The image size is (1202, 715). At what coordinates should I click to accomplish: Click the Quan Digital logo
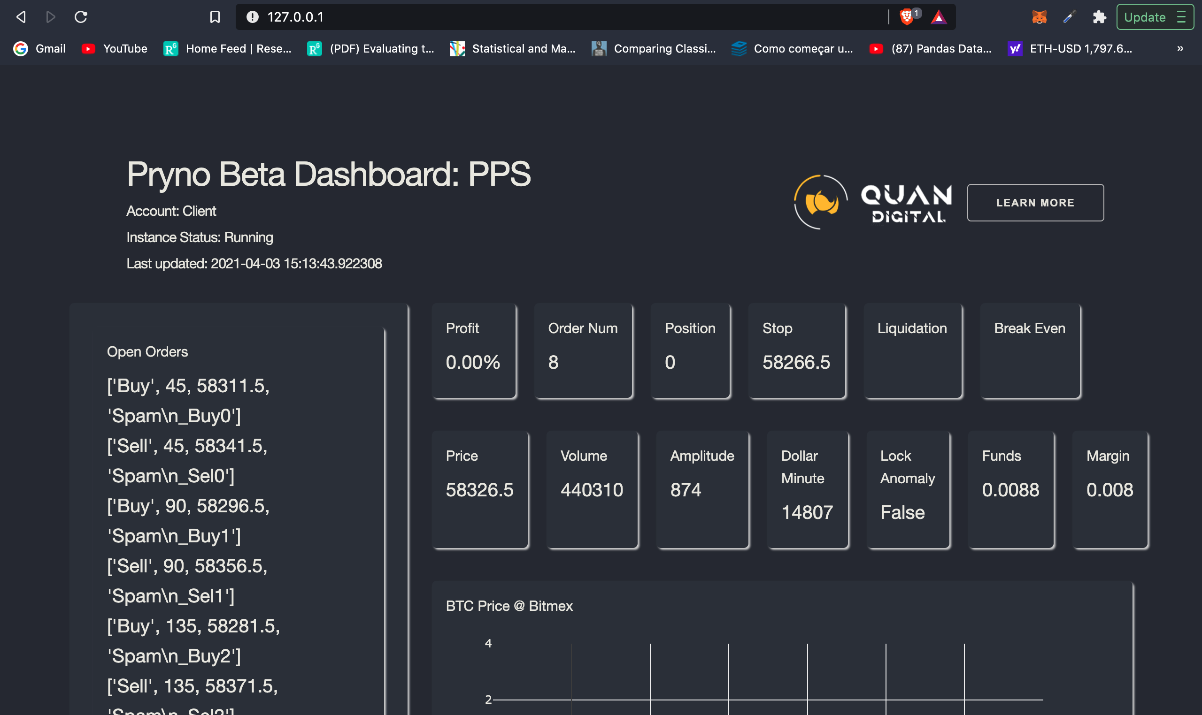(x=873, y=202)
